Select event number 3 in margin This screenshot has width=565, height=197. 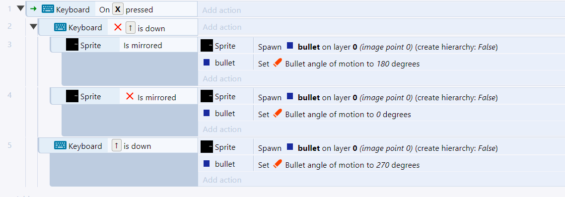(x=10, y=44)
